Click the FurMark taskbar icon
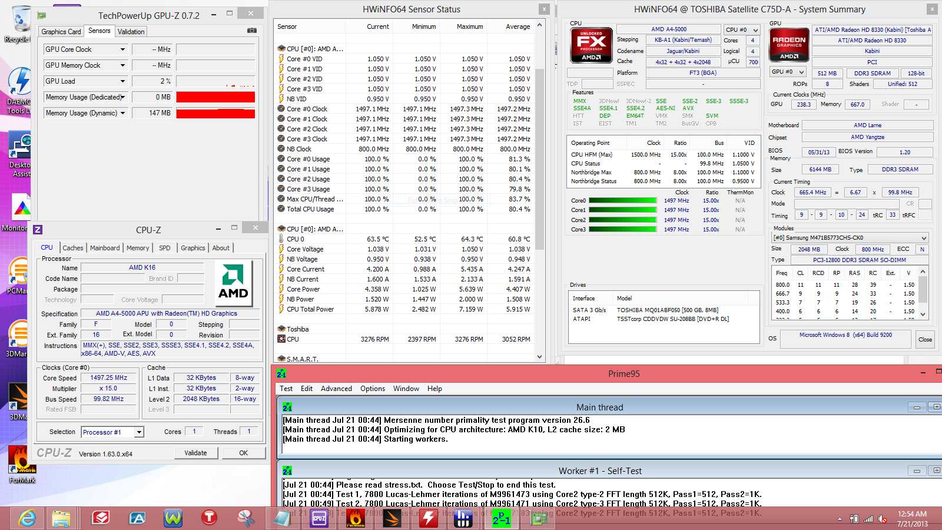 click(x=356, y=518)
